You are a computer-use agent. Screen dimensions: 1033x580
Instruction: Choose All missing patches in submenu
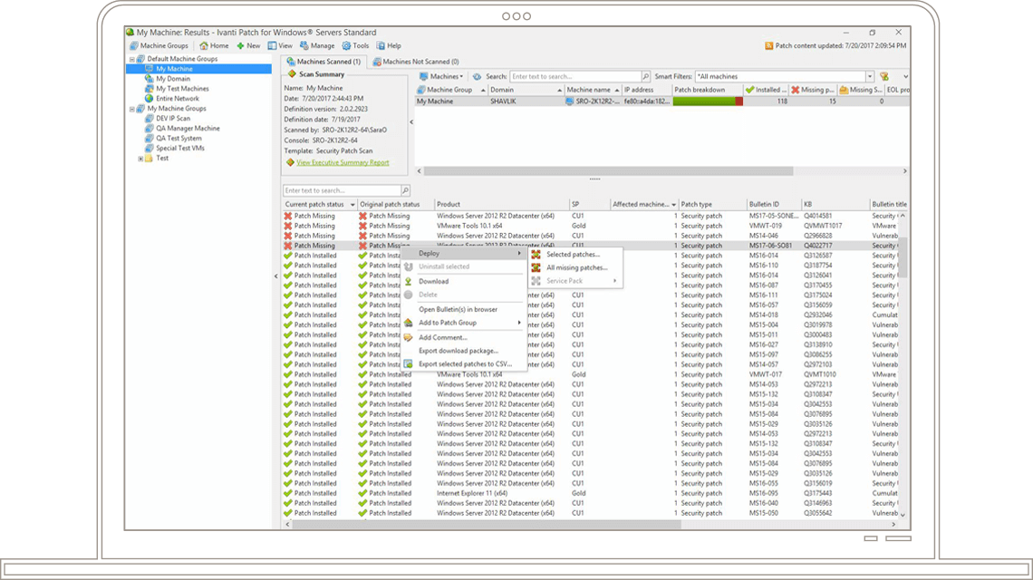pos(574,267)
